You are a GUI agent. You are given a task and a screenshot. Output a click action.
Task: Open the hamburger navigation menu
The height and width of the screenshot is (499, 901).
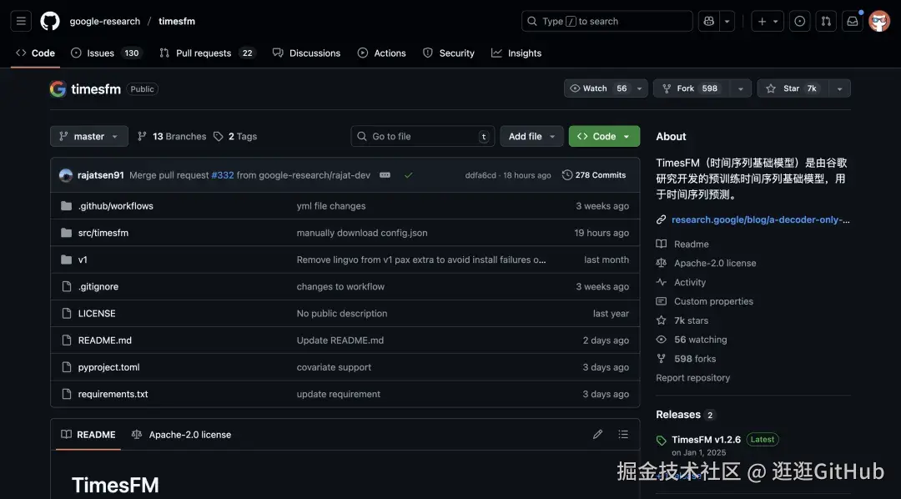[x=21, y=21]
